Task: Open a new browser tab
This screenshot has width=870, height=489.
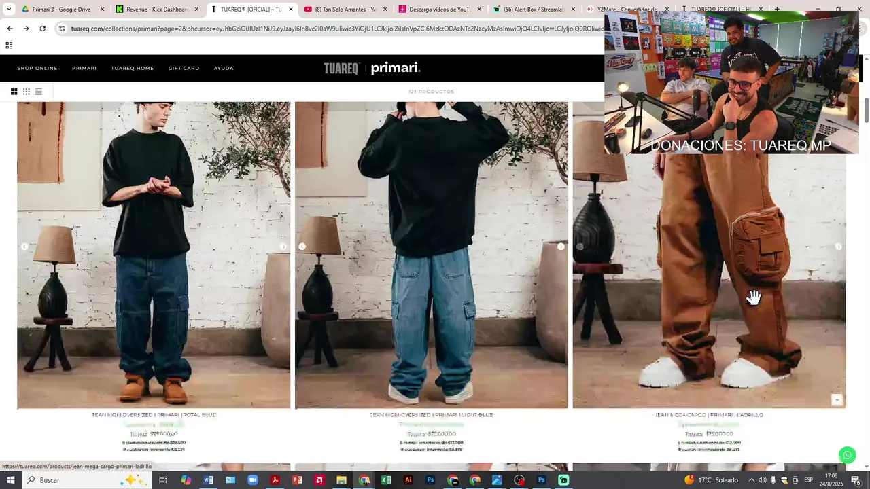Action: click(777, 10)
